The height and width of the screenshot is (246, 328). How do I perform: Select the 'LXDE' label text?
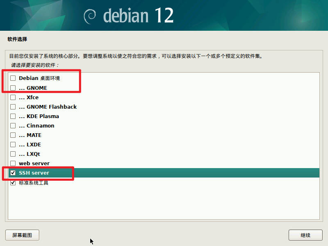coord(34,145)
